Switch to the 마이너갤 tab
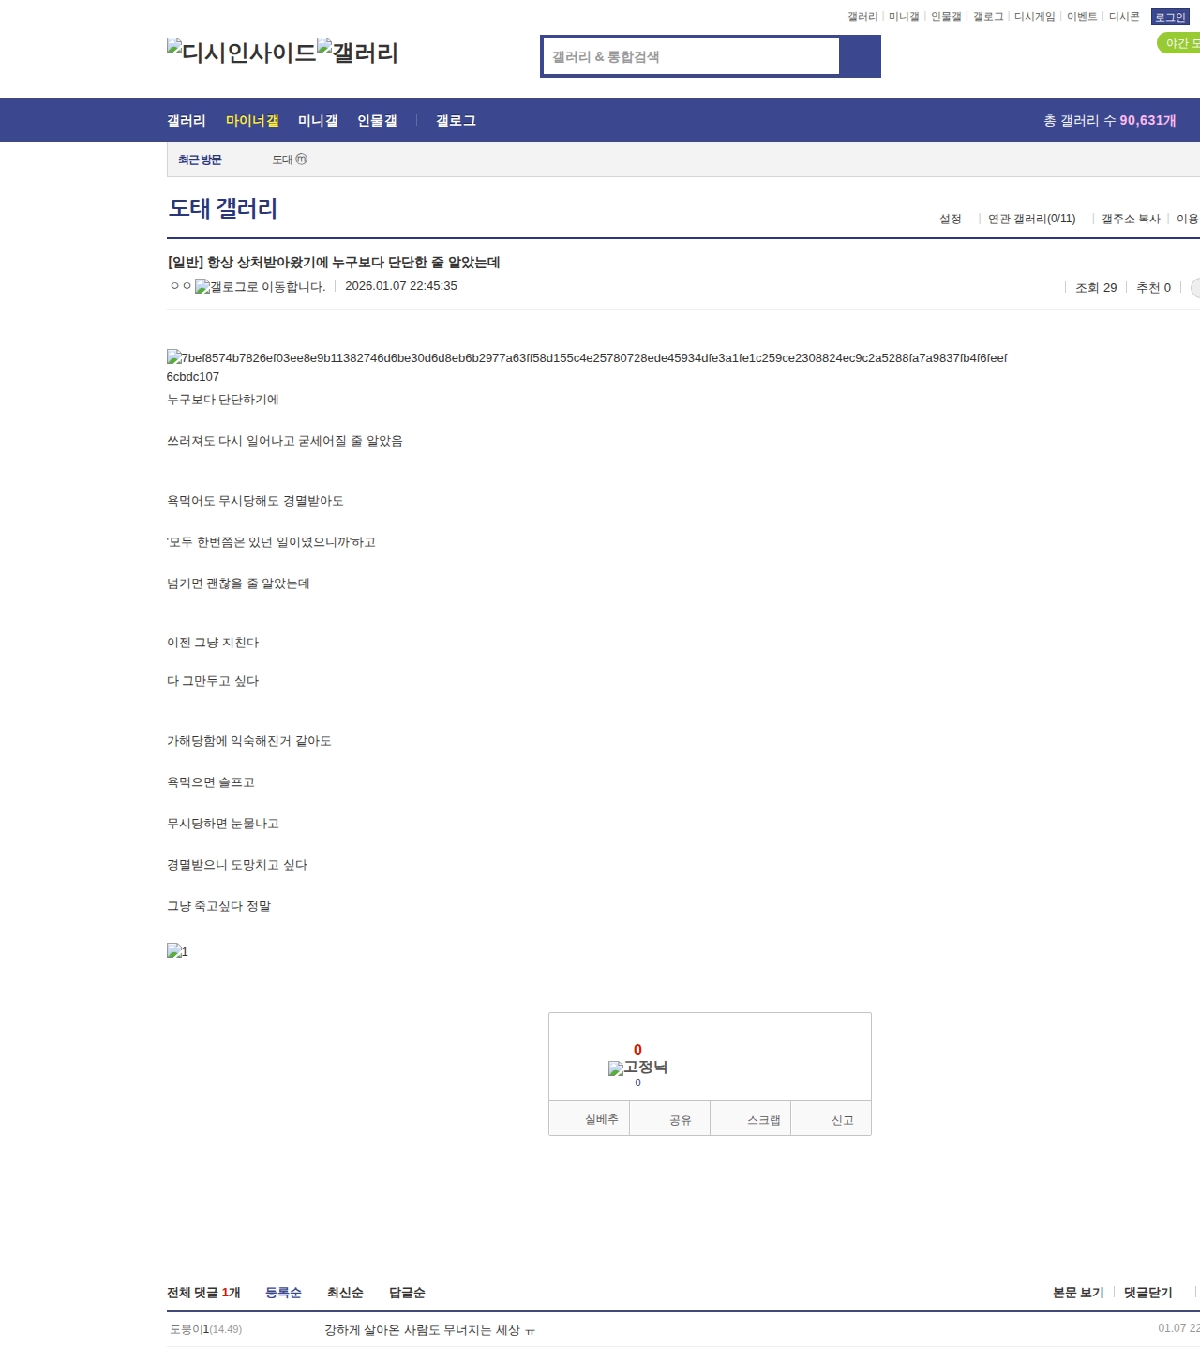 (252, 120)
